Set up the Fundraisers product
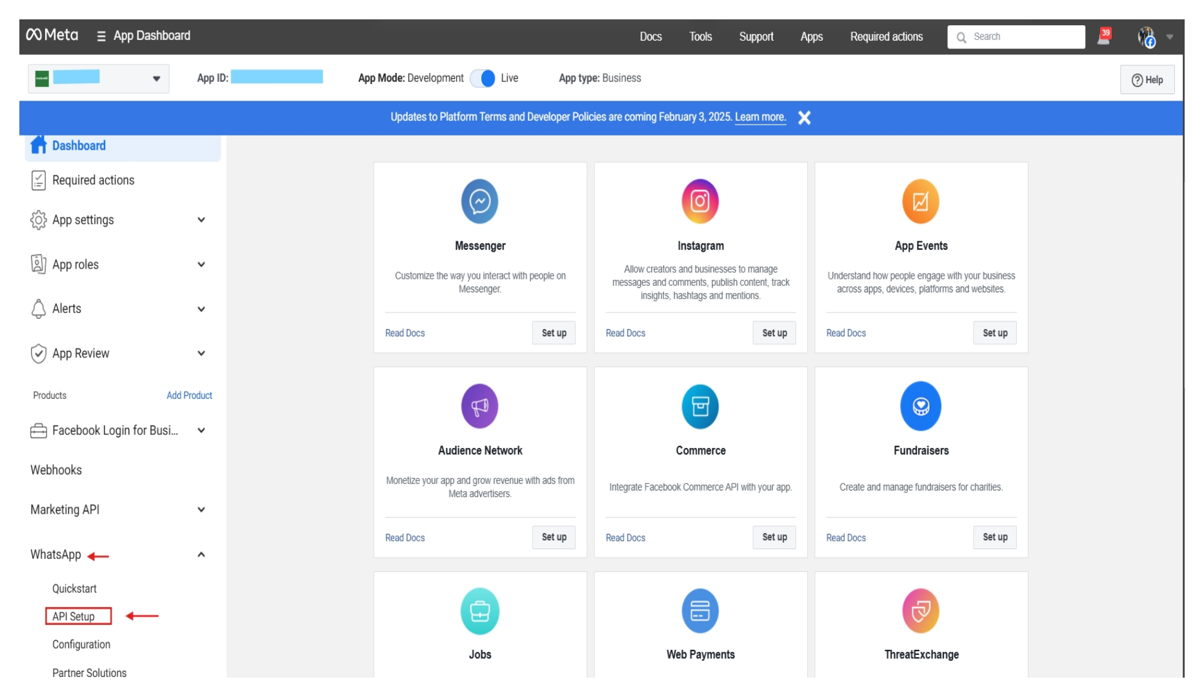The width and height of the screenshot is (1204, 697). (x=995, y=537)
